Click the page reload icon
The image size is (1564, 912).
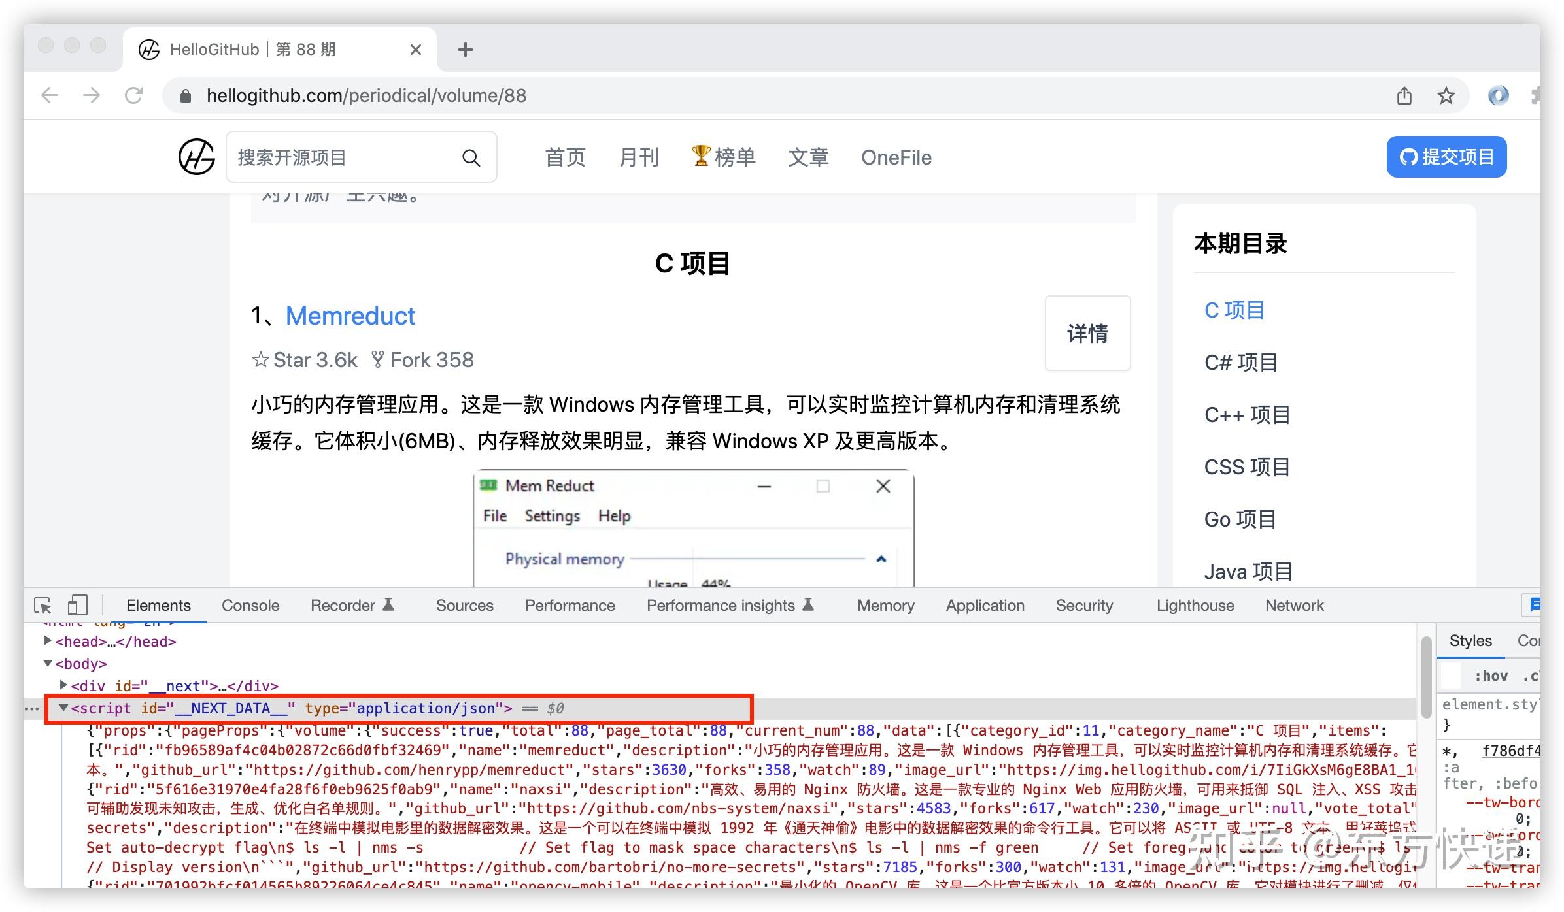click(133, 95)
